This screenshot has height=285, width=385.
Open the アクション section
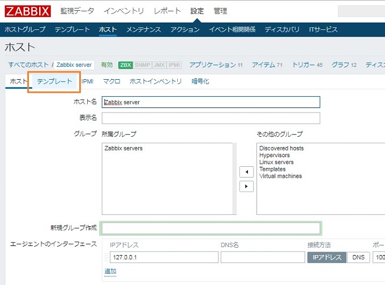pos(185,29)
